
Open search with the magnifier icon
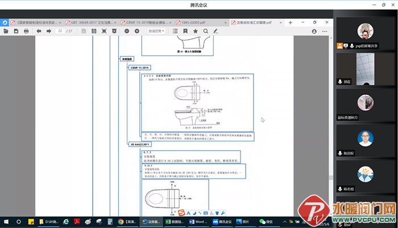tap(206, 31)
